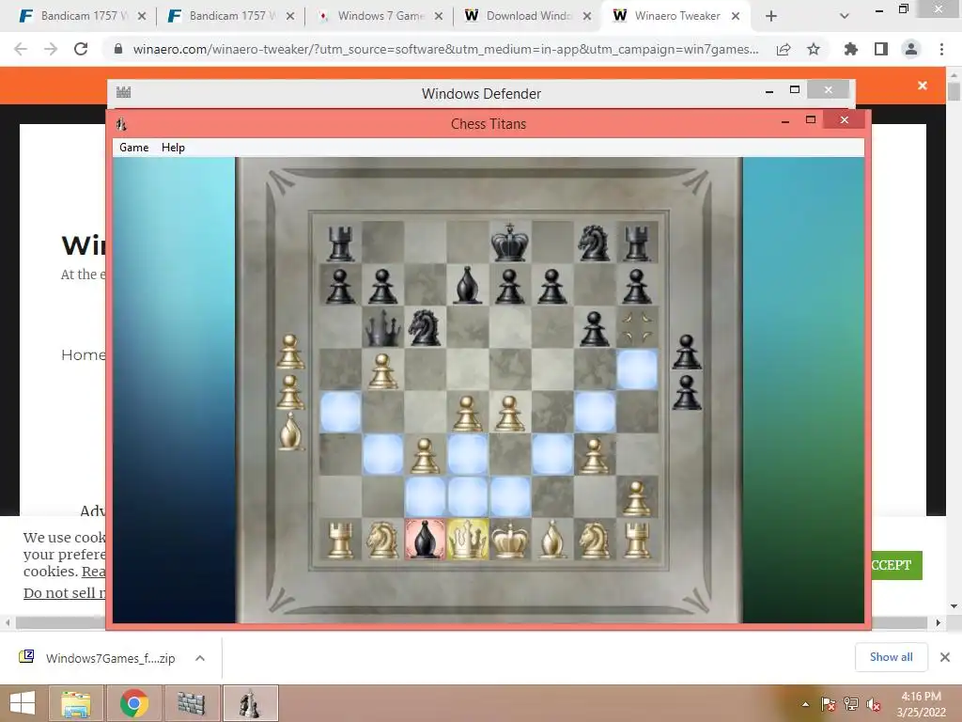The height and width of the screenshot is (722, 962).
Task: Toggle the Chrome side panel
Action: pos(881,49)
